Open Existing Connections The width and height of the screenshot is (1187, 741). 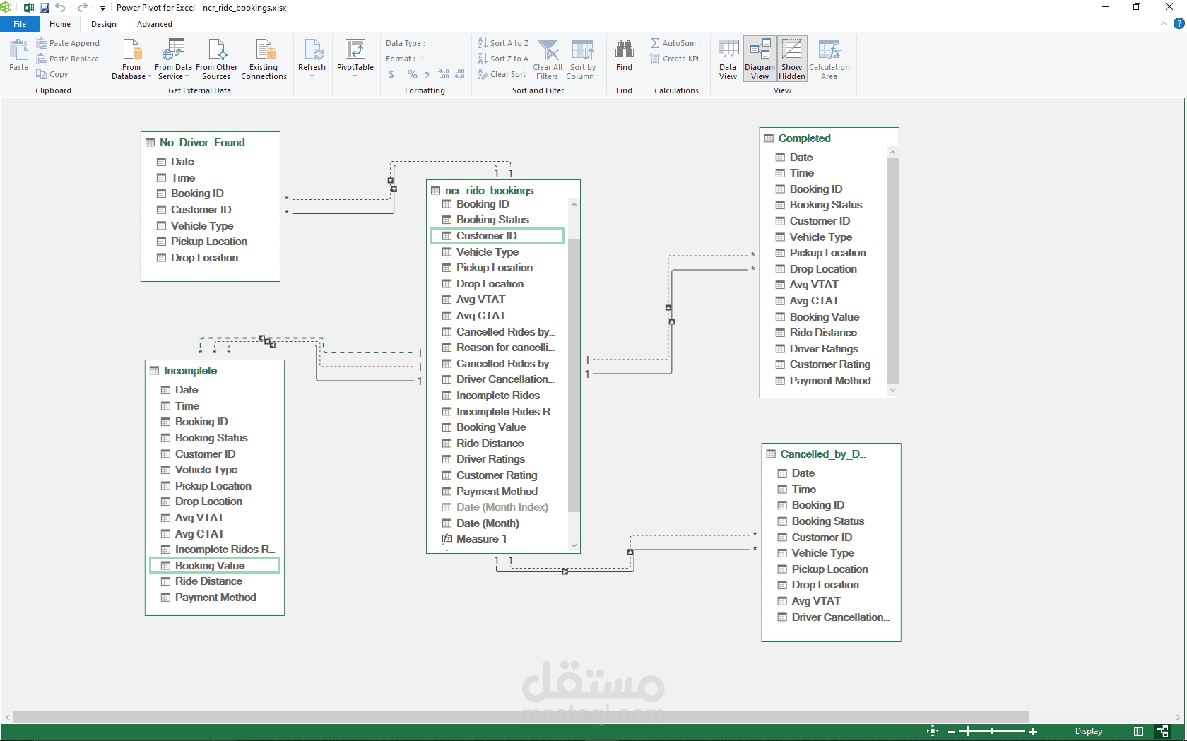pos(264,59)
